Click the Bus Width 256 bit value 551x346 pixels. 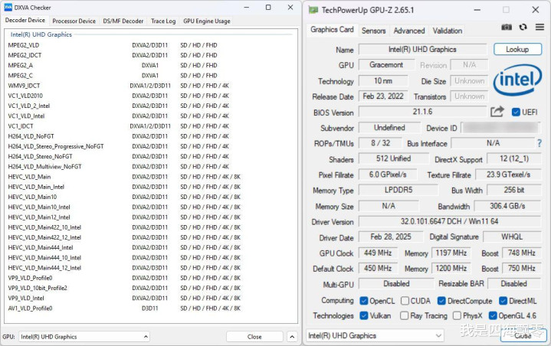pyautogui.click(x=514, y=190)
